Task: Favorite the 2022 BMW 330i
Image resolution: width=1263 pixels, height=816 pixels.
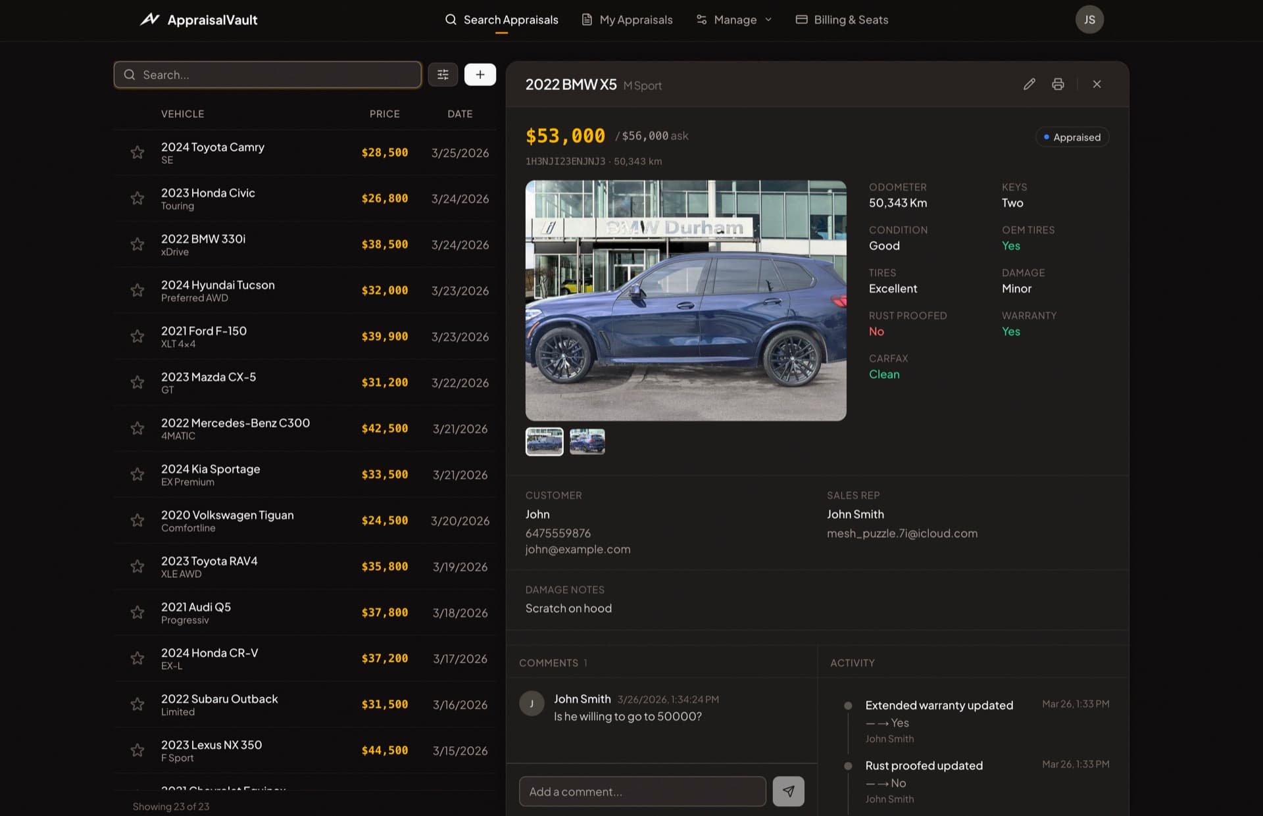Action: point(137,245)
